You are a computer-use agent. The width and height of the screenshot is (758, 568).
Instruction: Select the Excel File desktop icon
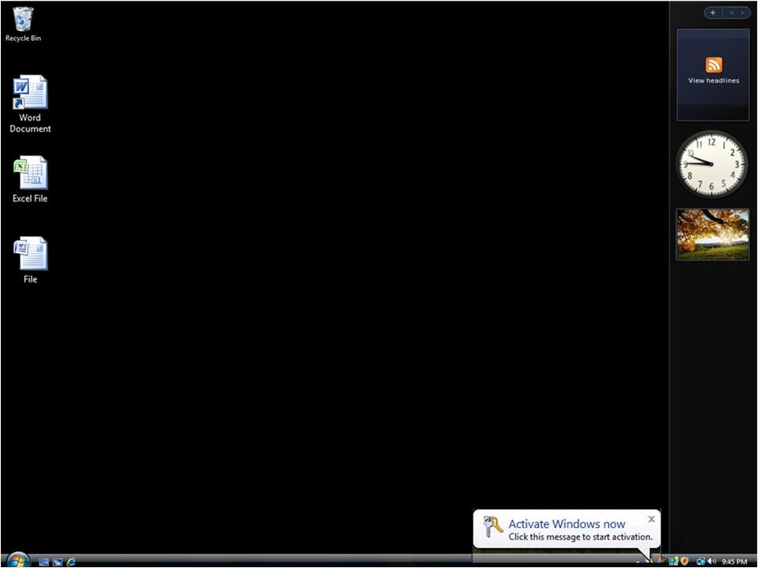[x=30, y=173]
